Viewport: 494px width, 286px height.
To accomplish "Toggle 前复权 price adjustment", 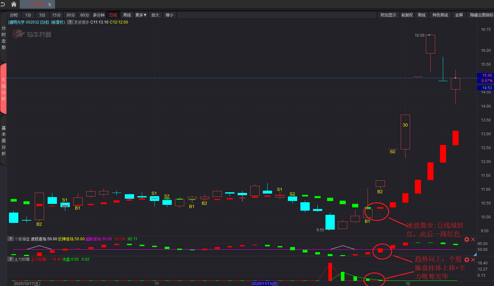I will pos(407,15).
